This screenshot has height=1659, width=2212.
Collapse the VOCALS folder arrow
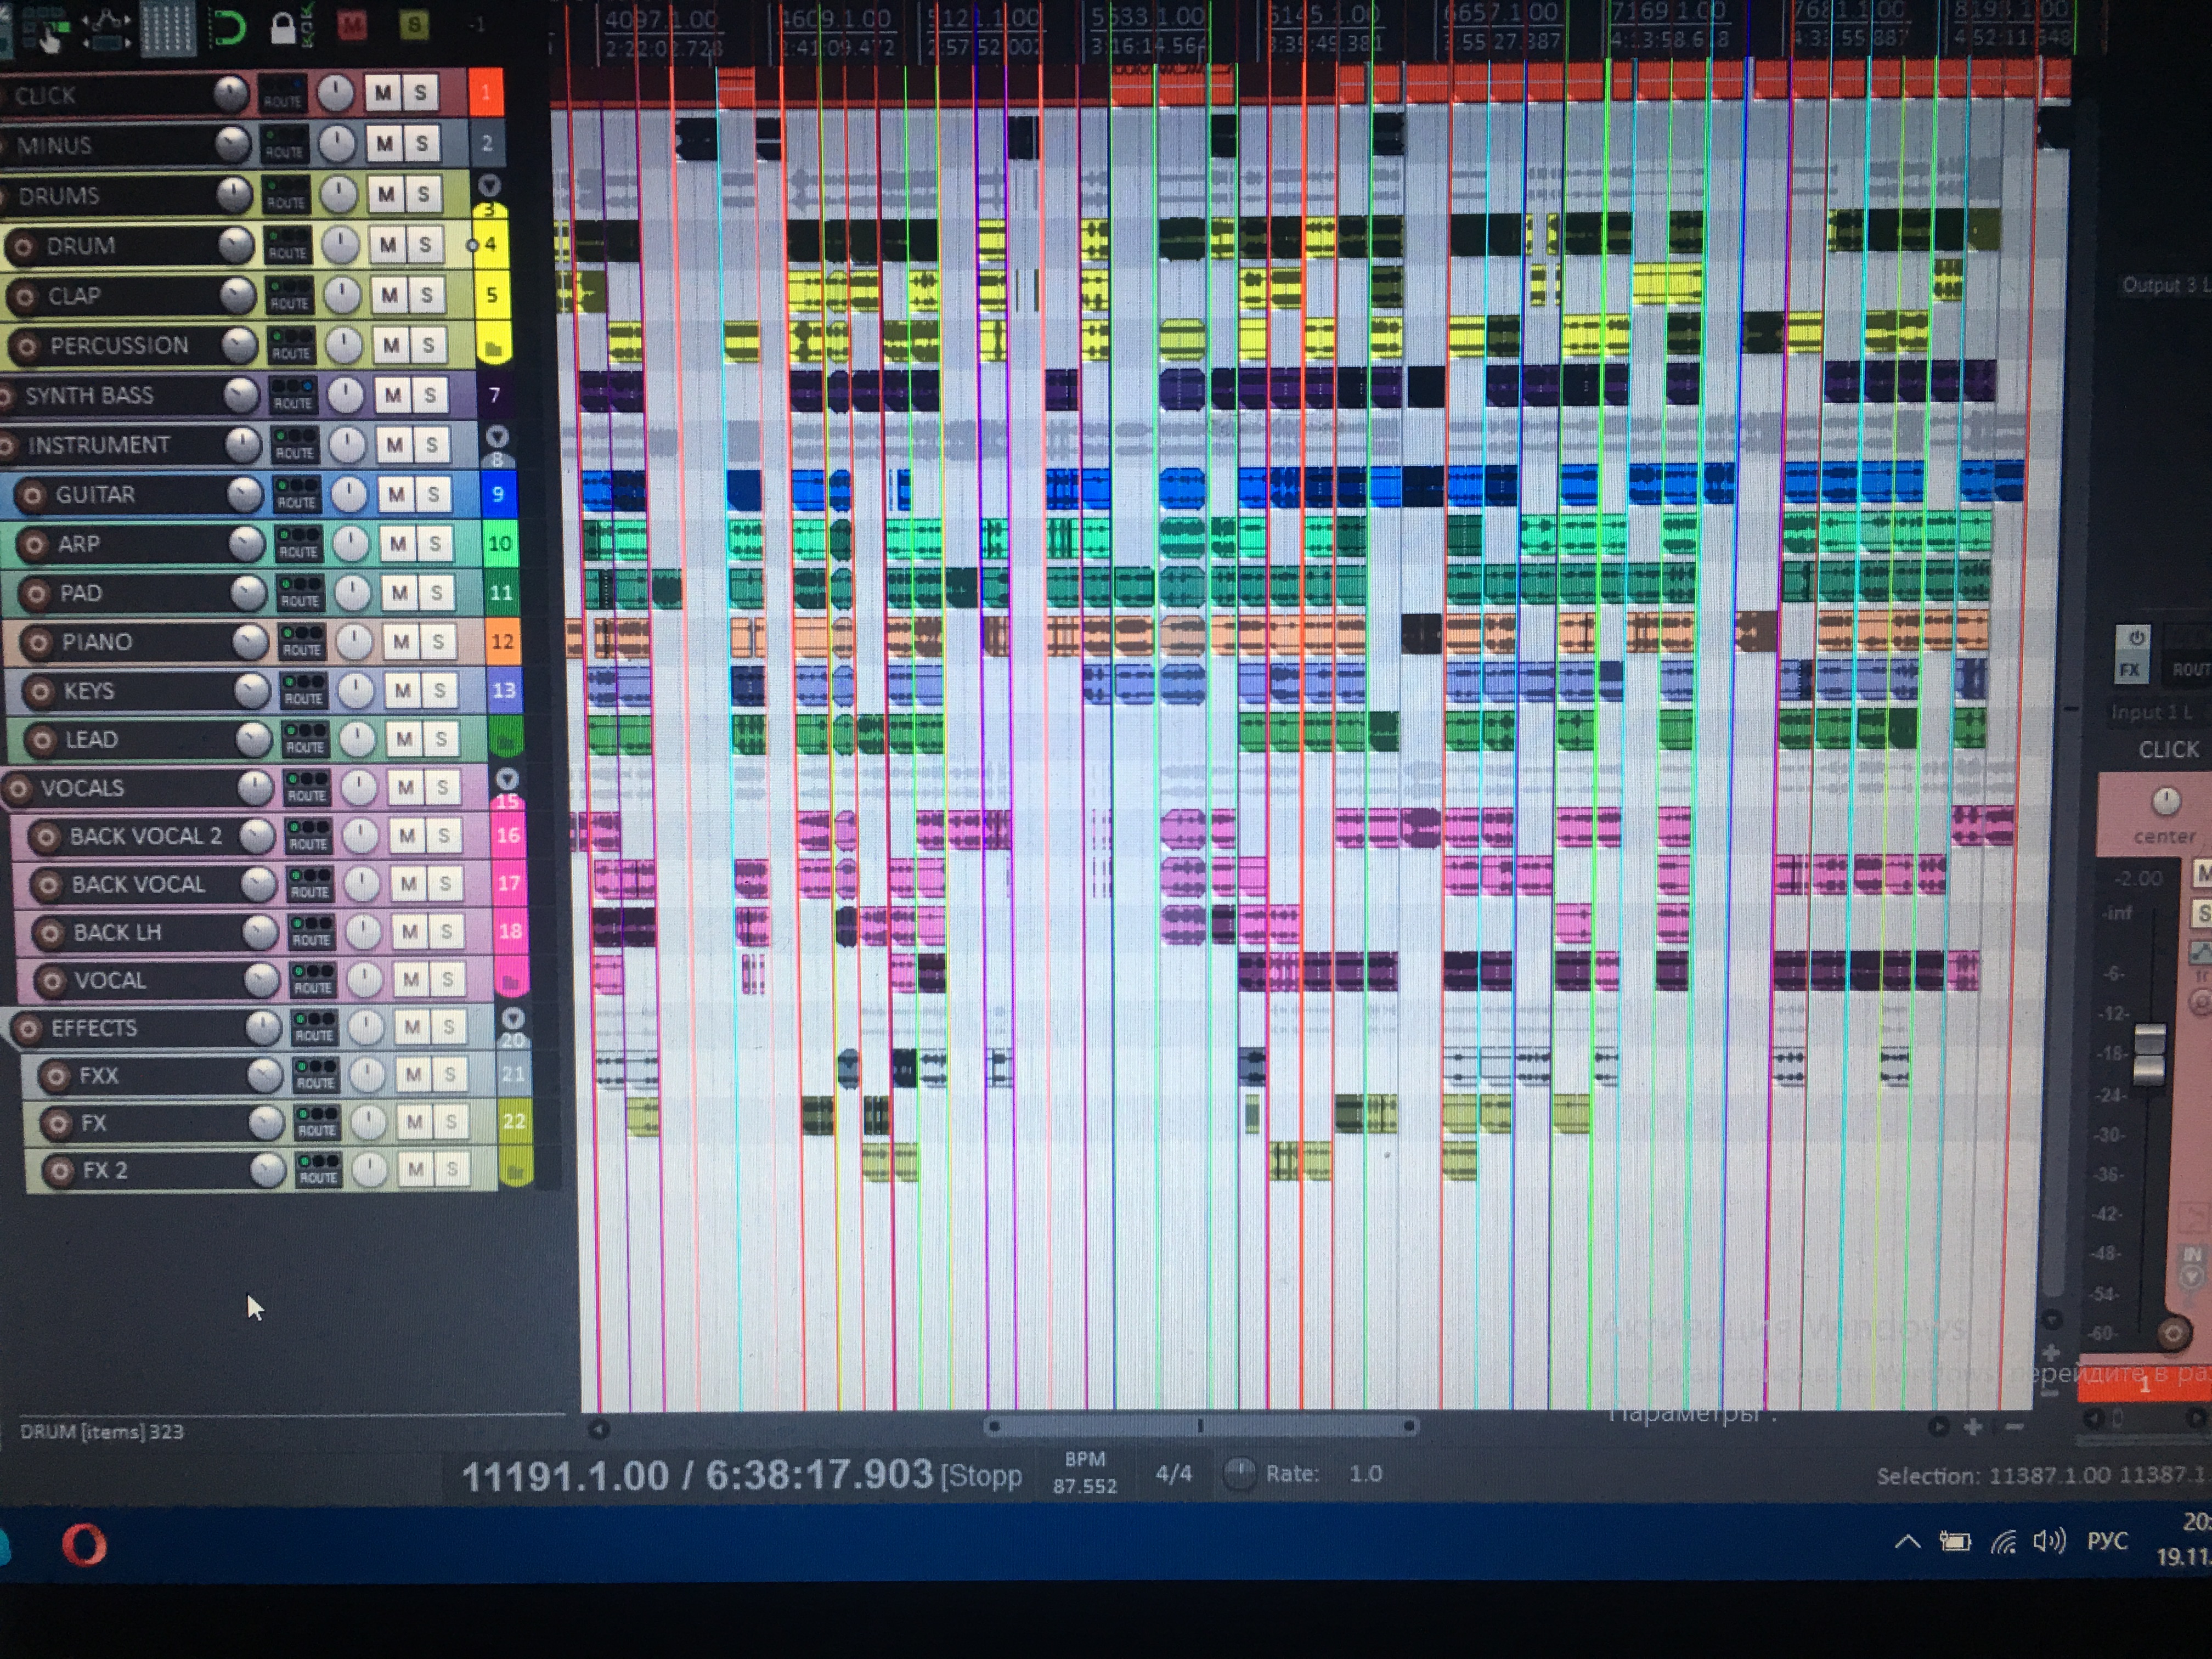coord(507,779)
